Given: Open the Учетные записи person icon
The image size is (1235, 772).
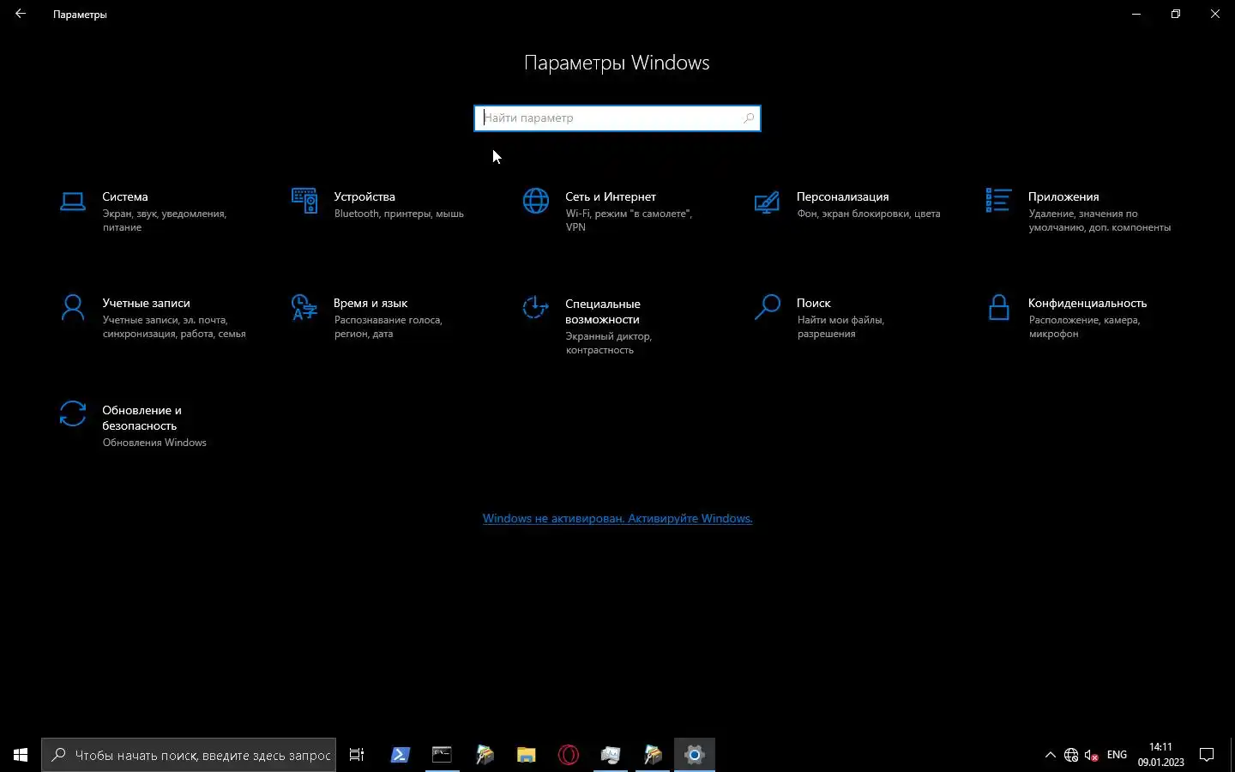Looking at the screenshot, I should coord(73,307).
